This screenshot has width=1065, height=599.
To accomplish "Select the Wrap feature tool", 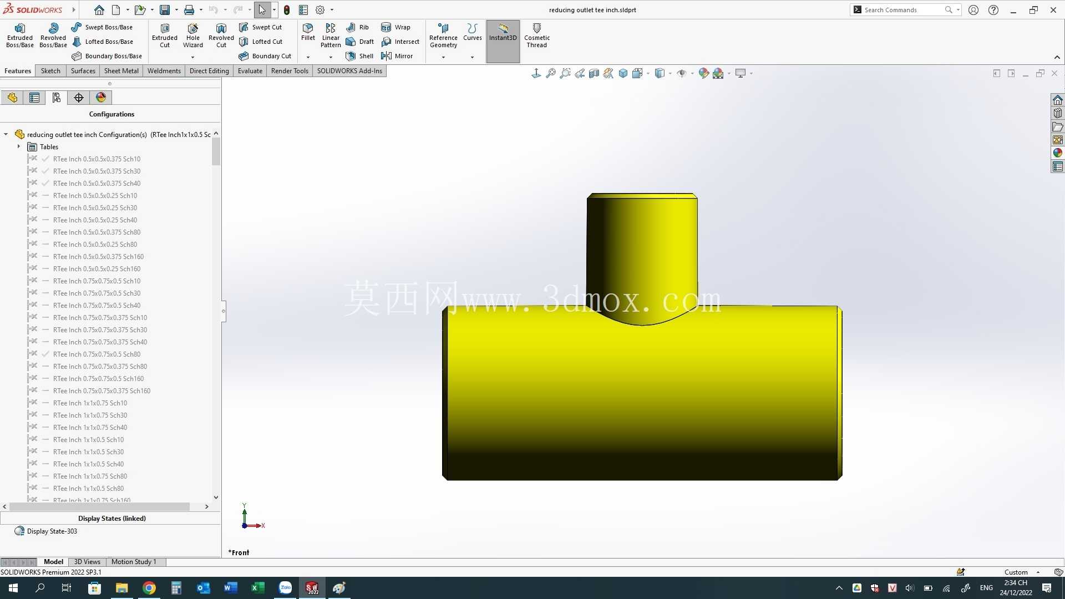I will [396, 27].
